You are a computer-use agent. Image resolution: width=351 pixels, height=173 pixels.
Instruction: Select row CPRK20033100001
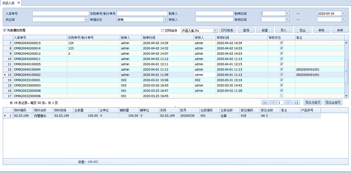pos(173,80)
